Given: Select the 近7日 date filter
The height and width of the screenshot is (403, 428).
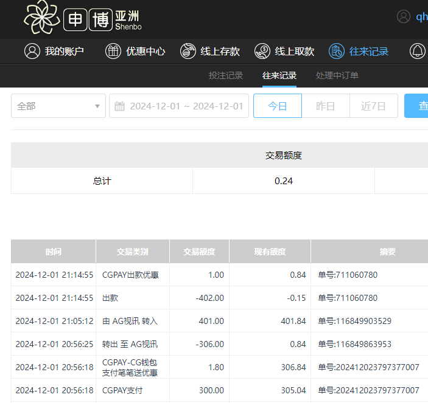Looking at the screenshot, I should (373, 106).
